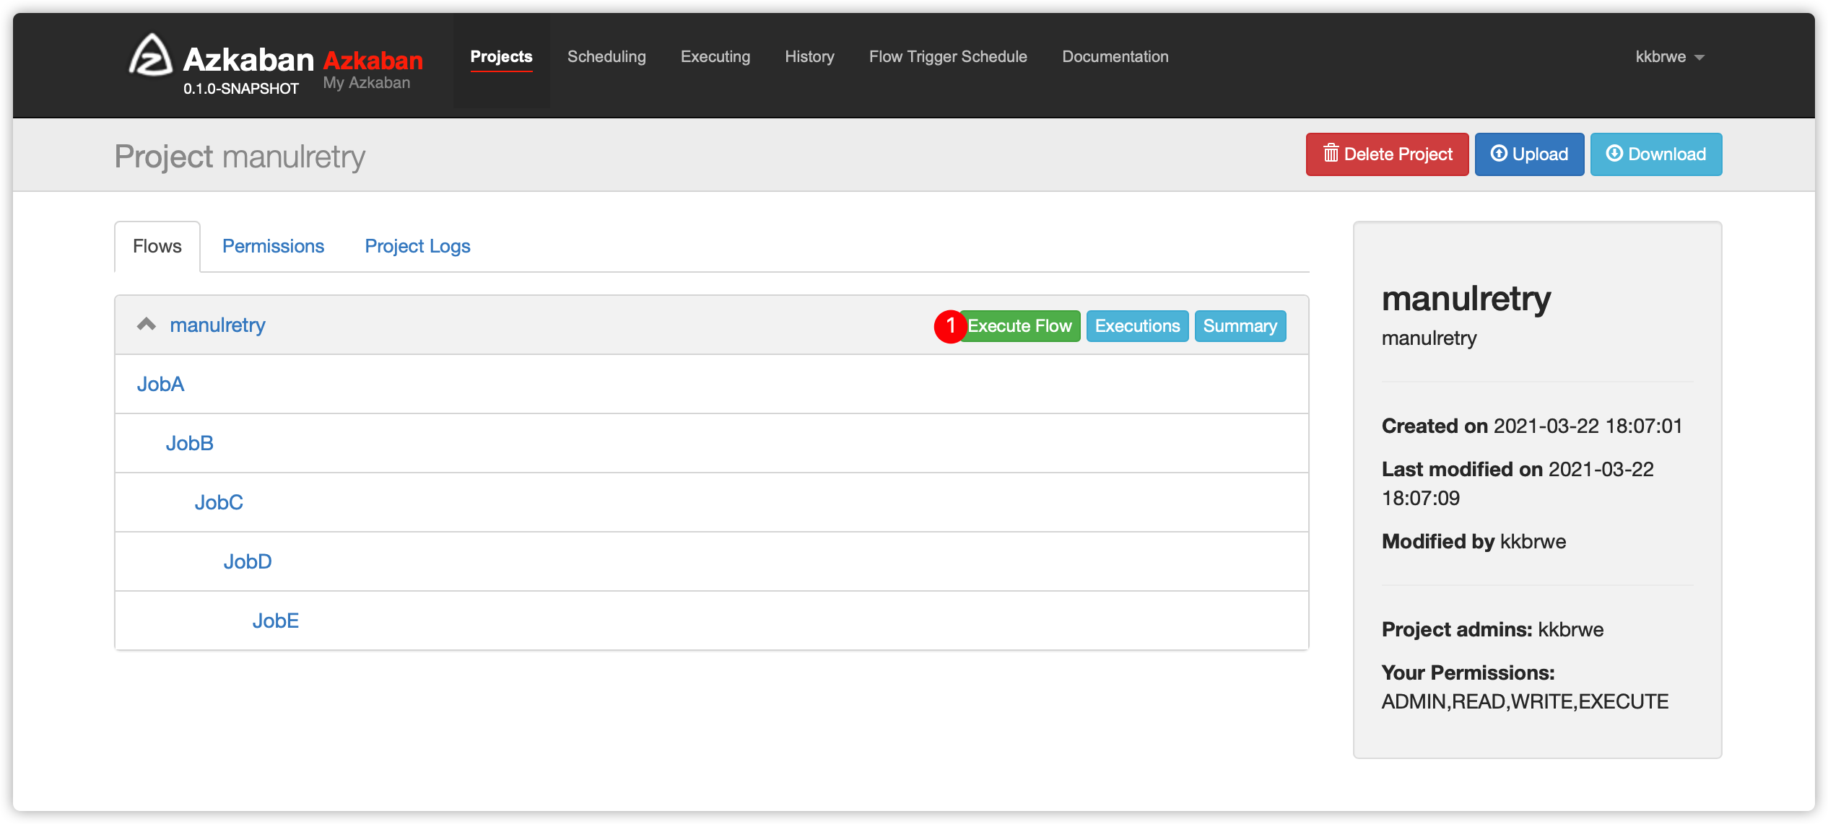Collapse the manulretry flow chevron
The width and height of the screenshot is (1828, 824).
tap(147, 324)
